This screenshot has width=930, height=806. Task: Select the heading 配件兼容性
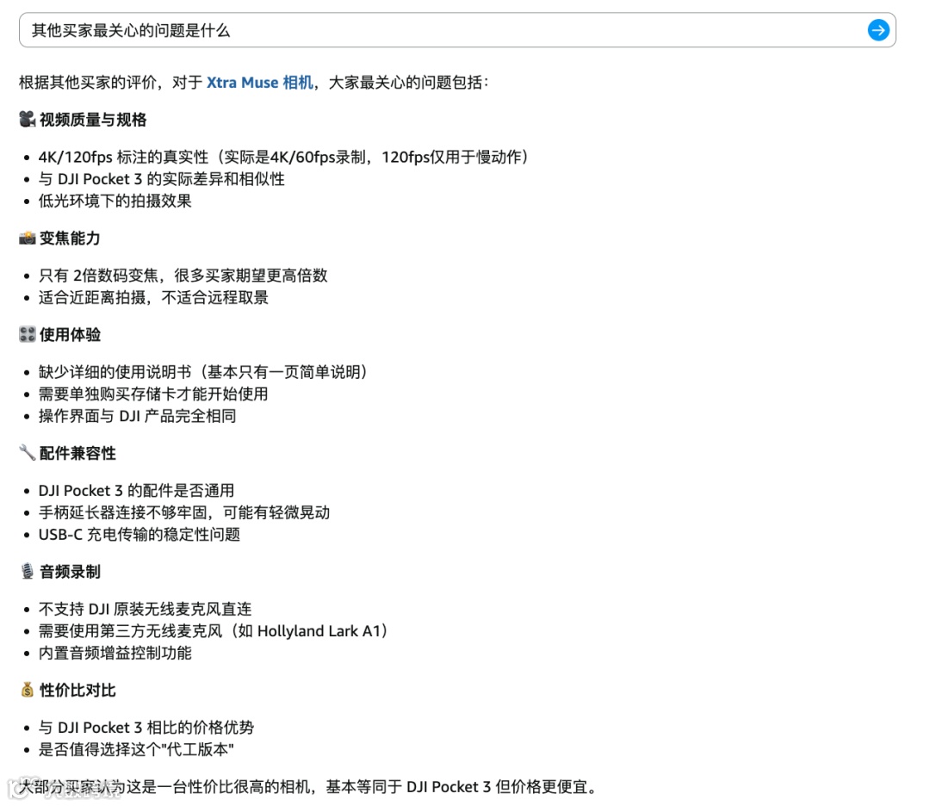point(77,453)
